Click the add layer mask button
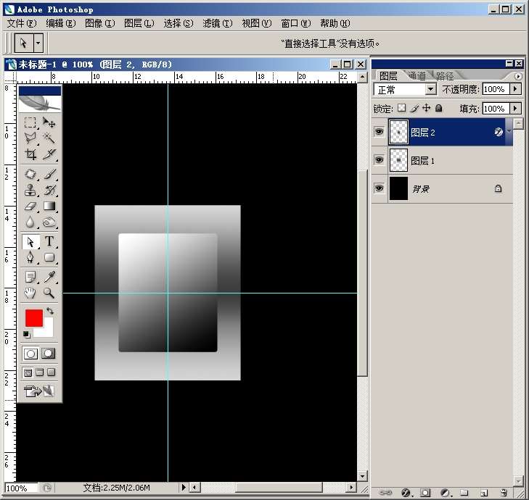The image size is (529, 500). point(425,493)
